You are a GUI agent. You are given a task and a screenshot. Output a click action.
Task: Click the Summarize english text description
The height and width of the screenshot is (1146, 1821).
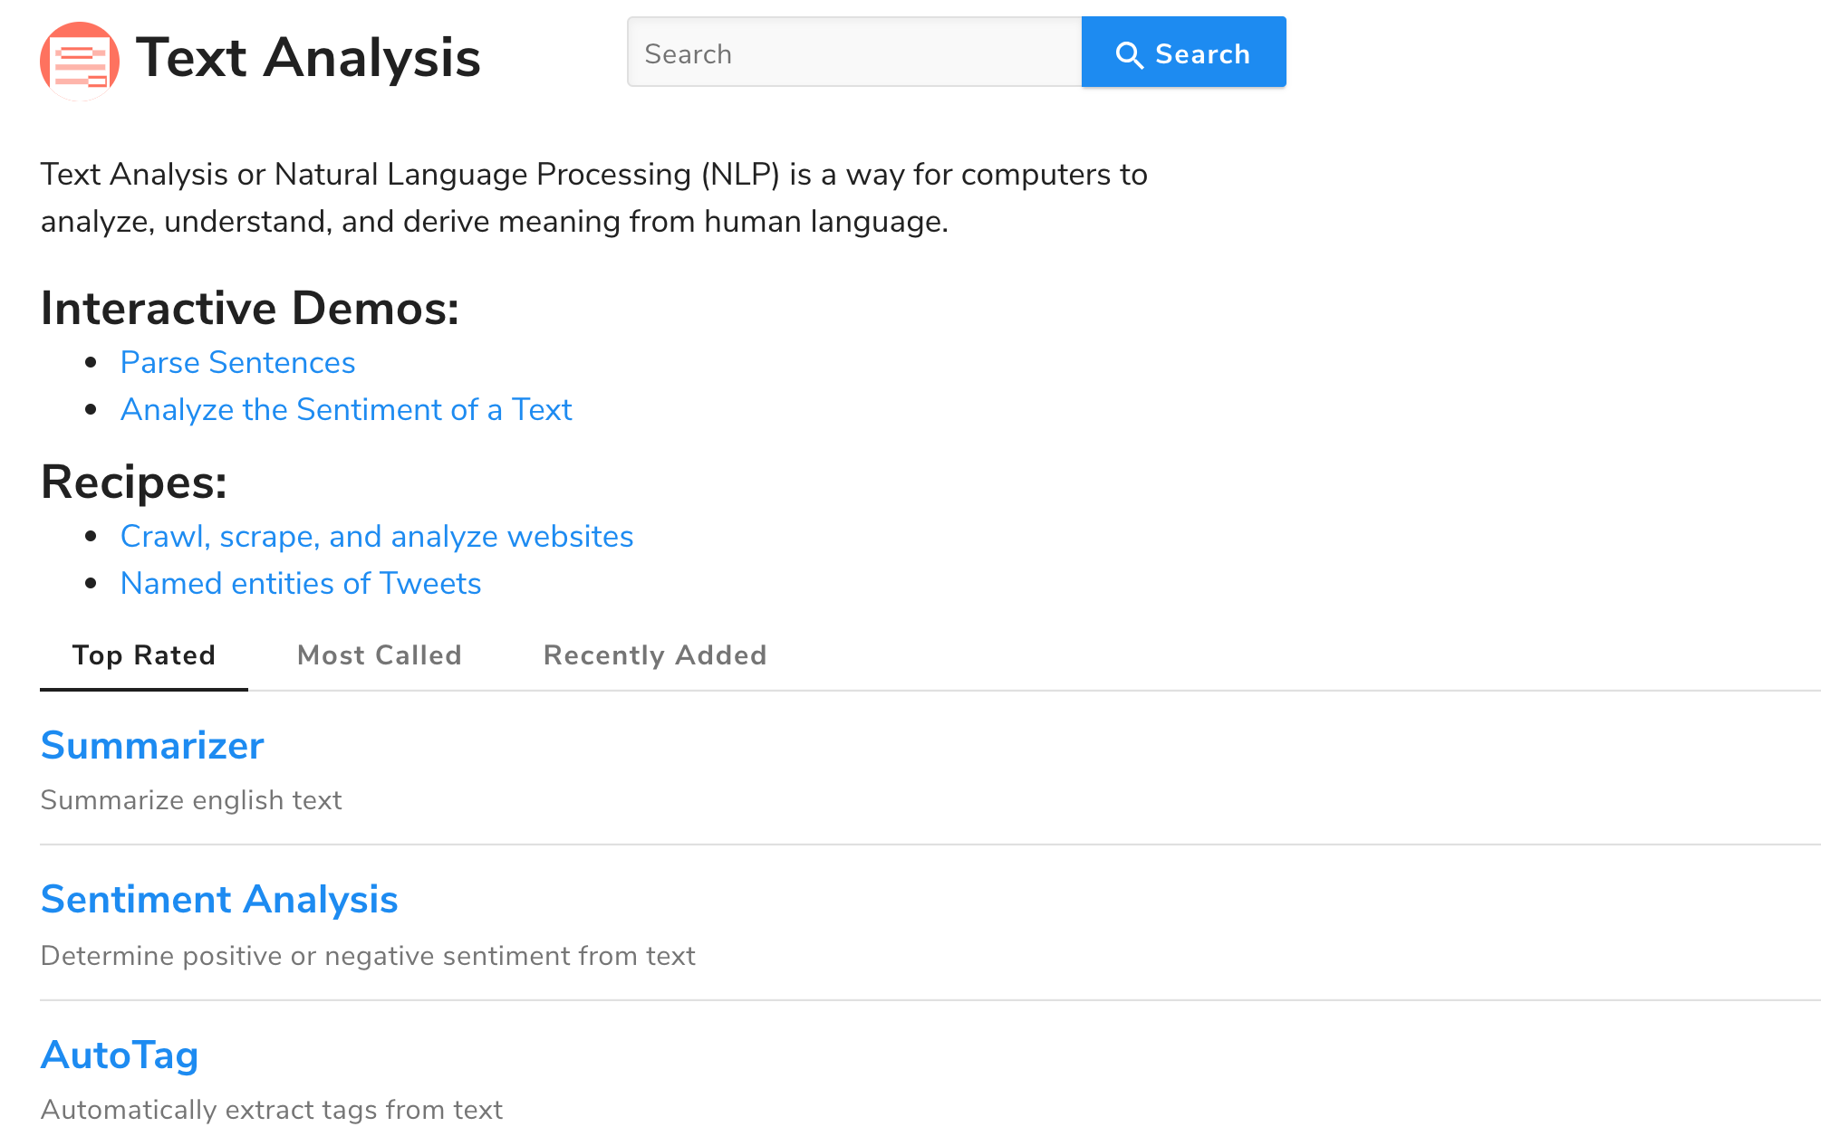tap(191, 800)
